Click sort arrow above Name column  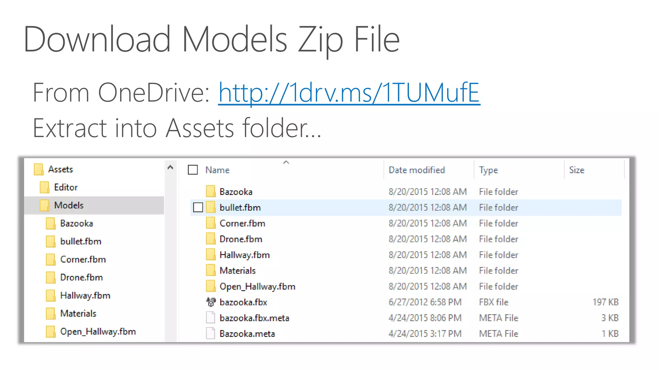click(286, 163)
